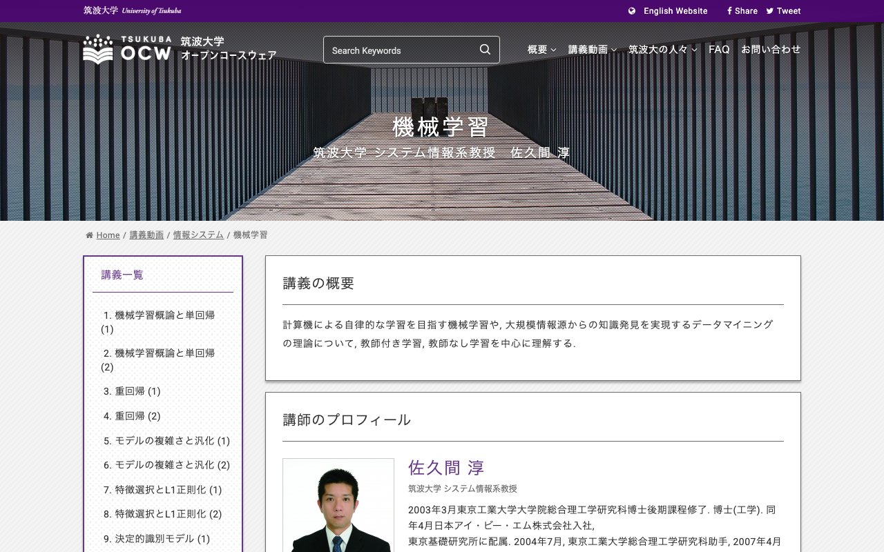Viewport: 884px width, 552px height.
Task: Expand the 講義動画 menu
Action: 593,50
